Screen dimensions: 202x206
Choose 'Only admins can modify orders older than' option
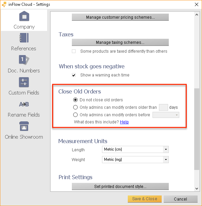[75, 107]
